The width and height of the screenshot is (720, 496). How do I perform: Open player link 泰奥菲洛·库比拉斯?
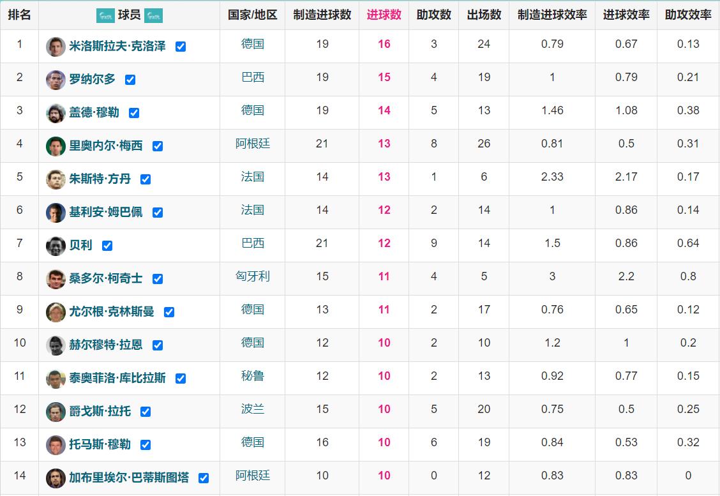click(x=117, y=378)
